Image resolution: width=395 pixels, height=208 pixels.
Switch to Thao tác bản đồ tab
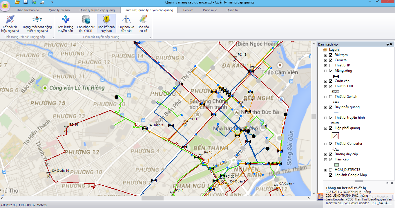28,10
